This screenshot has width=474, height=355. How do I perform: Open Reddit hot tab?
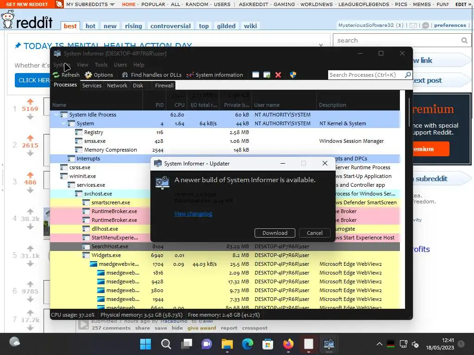(90, 26)
